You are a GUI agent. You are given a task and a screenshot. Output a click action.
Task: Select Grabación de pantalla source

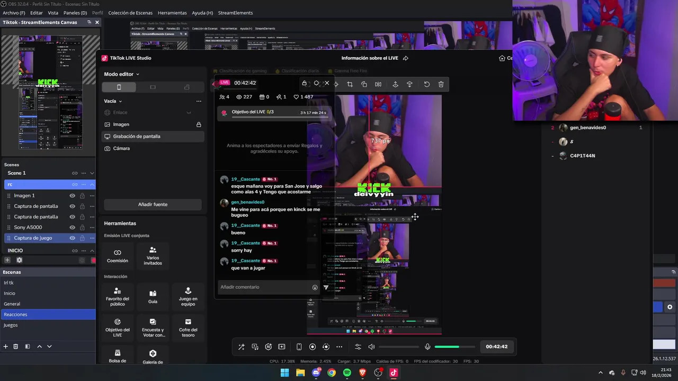tap(153, 137)
